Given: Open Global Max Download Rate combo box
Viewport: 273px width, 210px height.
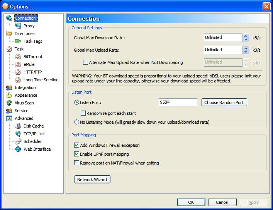Looking at the screenshot, I should tap(223, 37).
